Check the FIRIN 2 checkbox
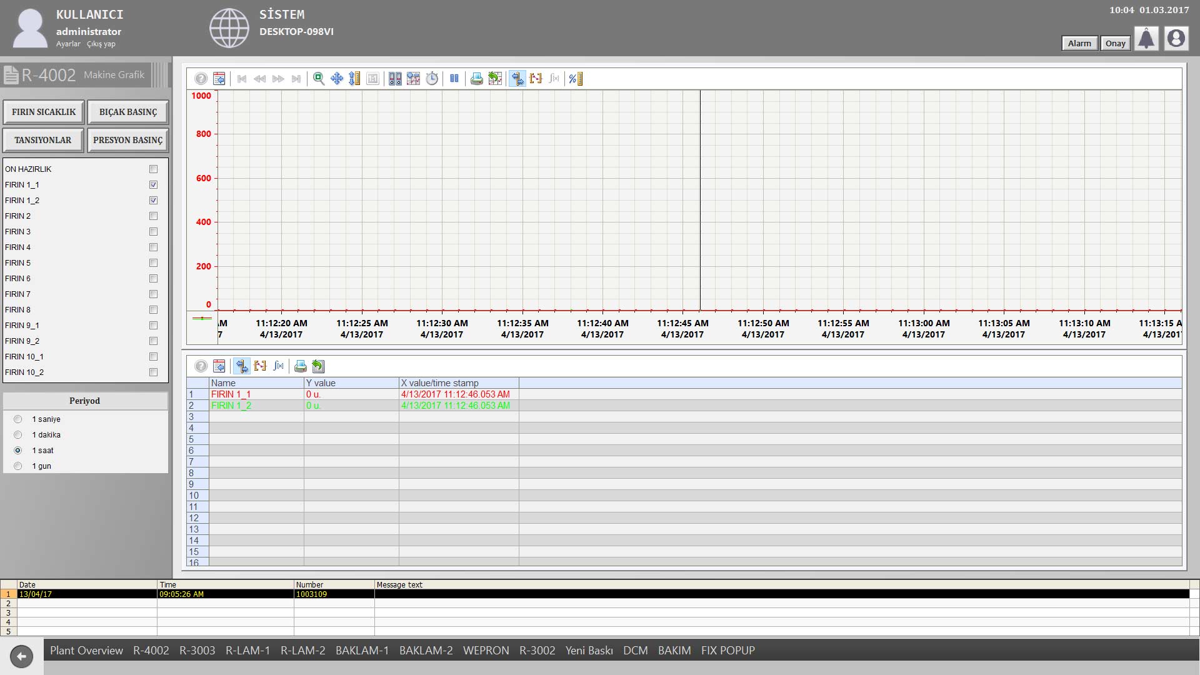 [x=153, y=216]
